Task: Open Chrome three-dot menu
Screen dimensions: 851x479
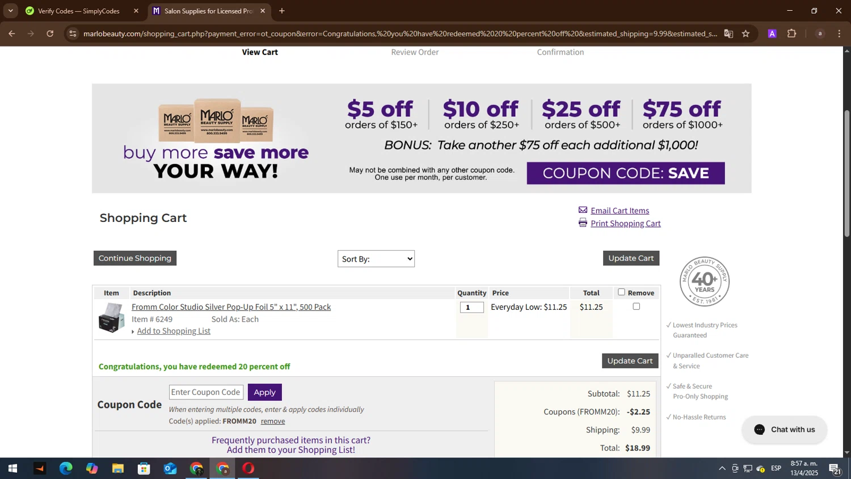Action: (839, 33)
